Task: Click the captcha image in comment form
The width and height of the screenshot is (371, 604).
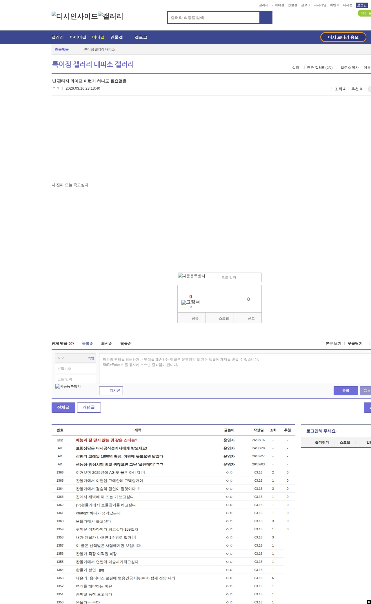Action: click(68, 387)
